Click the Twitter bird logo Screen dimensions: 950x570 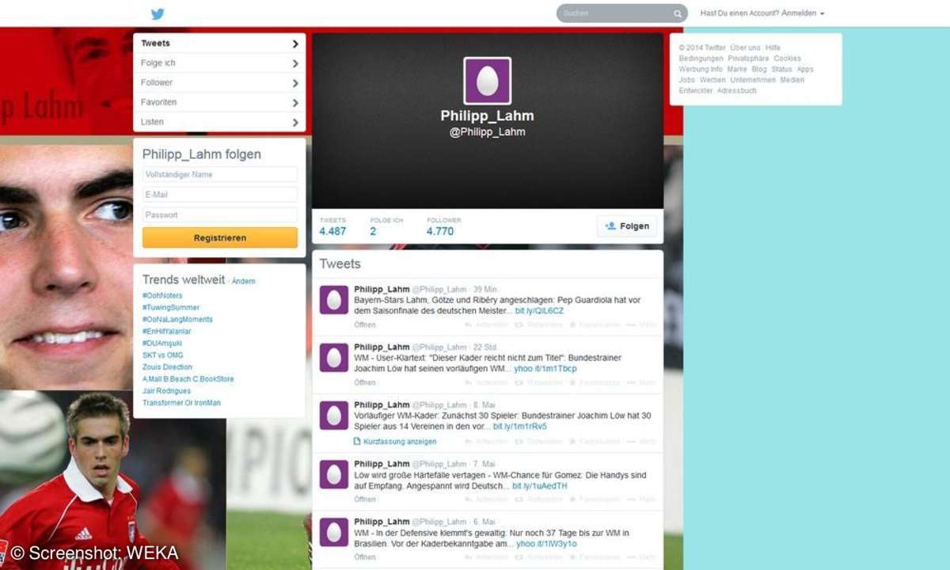158,13
